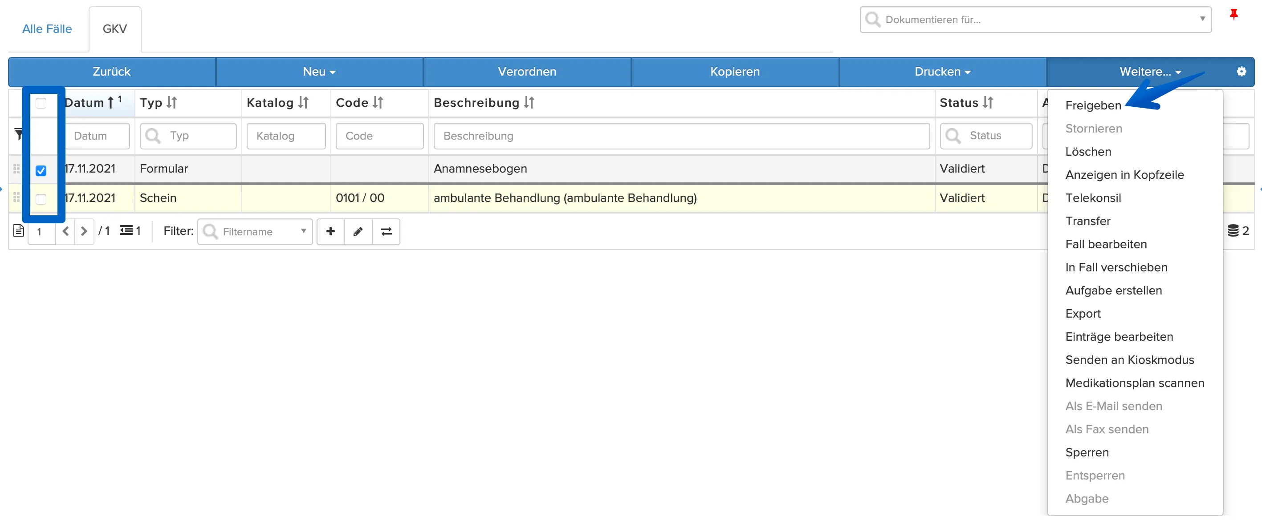
Task: Click the swap arrows filter icon
Action: point(386,231)
